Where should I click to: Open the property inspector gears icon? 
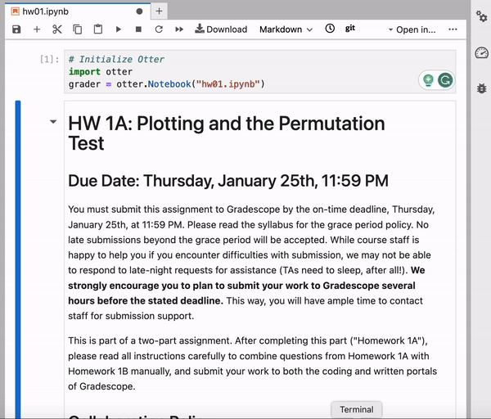[x=482, y=16]
